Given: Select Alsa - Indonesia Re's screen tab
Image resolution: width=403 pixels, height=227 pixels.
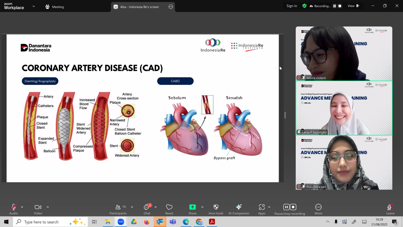Looking at the screenshot, I should (x=139, y=7).
